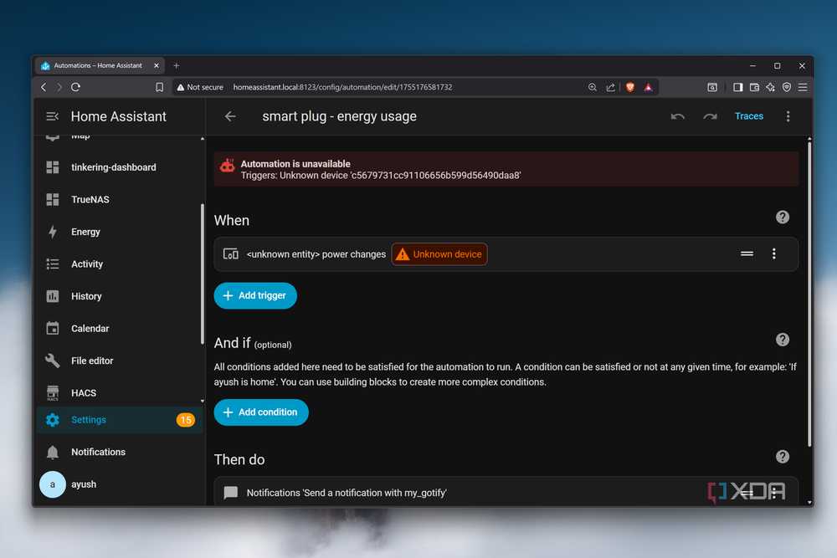
Task: Open Brave Shields icon
Action: coord(630,87)
